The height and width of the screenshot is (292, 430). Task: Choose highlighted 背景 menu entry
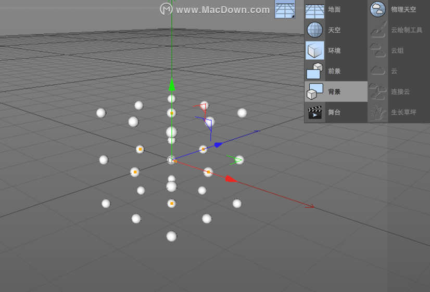click(336, 91)
